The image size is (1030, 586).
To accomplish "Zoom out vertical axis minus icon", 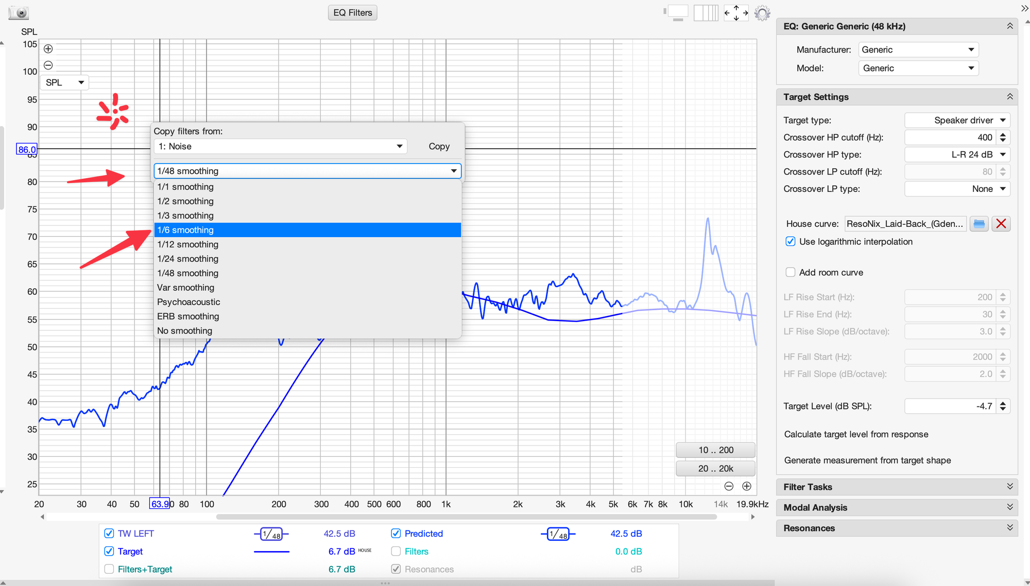I will pos(48,65).
